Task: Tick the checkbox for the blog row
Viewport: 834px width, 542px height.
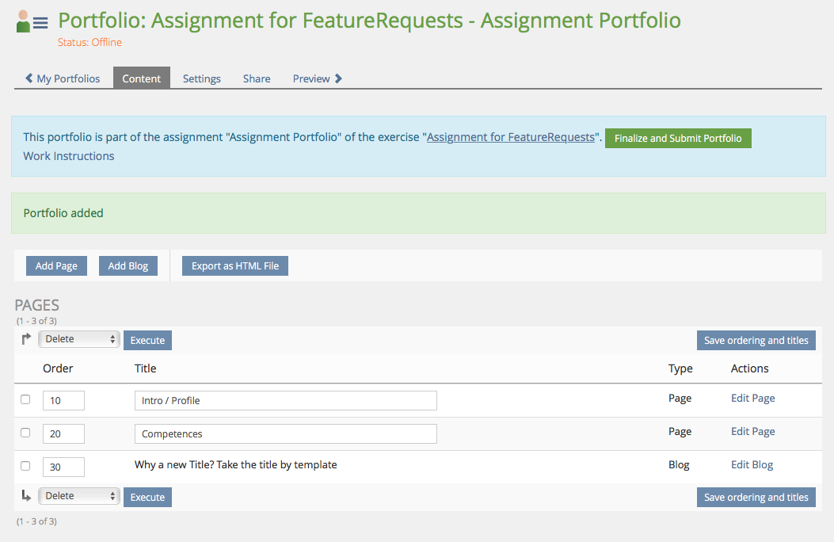Action: click(x=25, y=466)
